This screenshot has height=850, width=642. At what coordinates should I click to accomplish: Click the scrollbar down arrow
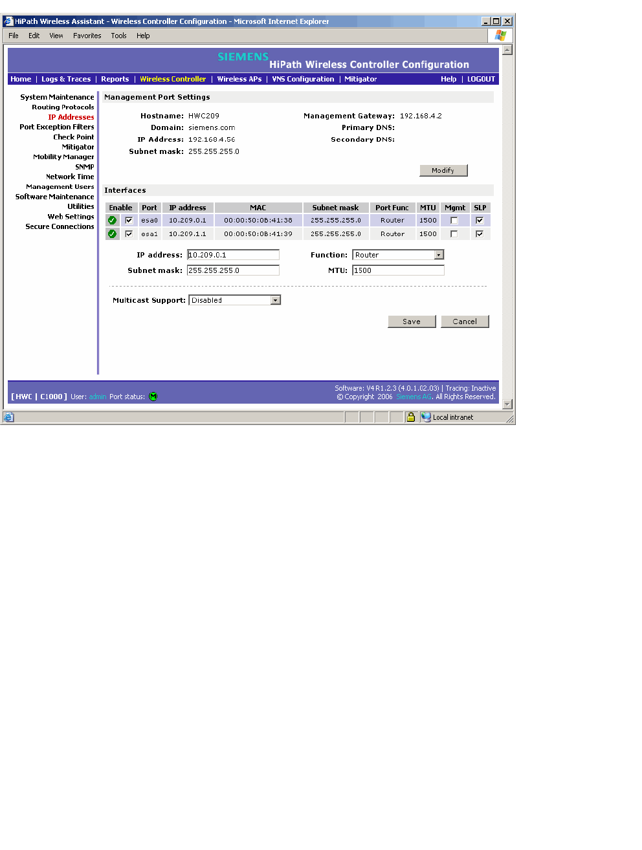pyautogui.click(x=507, y=404)
